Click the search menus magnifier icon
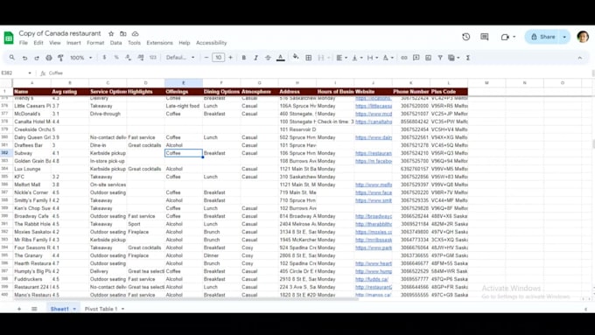Image resolution: width=595 pixels, height=335 pixels. [12, 58]
